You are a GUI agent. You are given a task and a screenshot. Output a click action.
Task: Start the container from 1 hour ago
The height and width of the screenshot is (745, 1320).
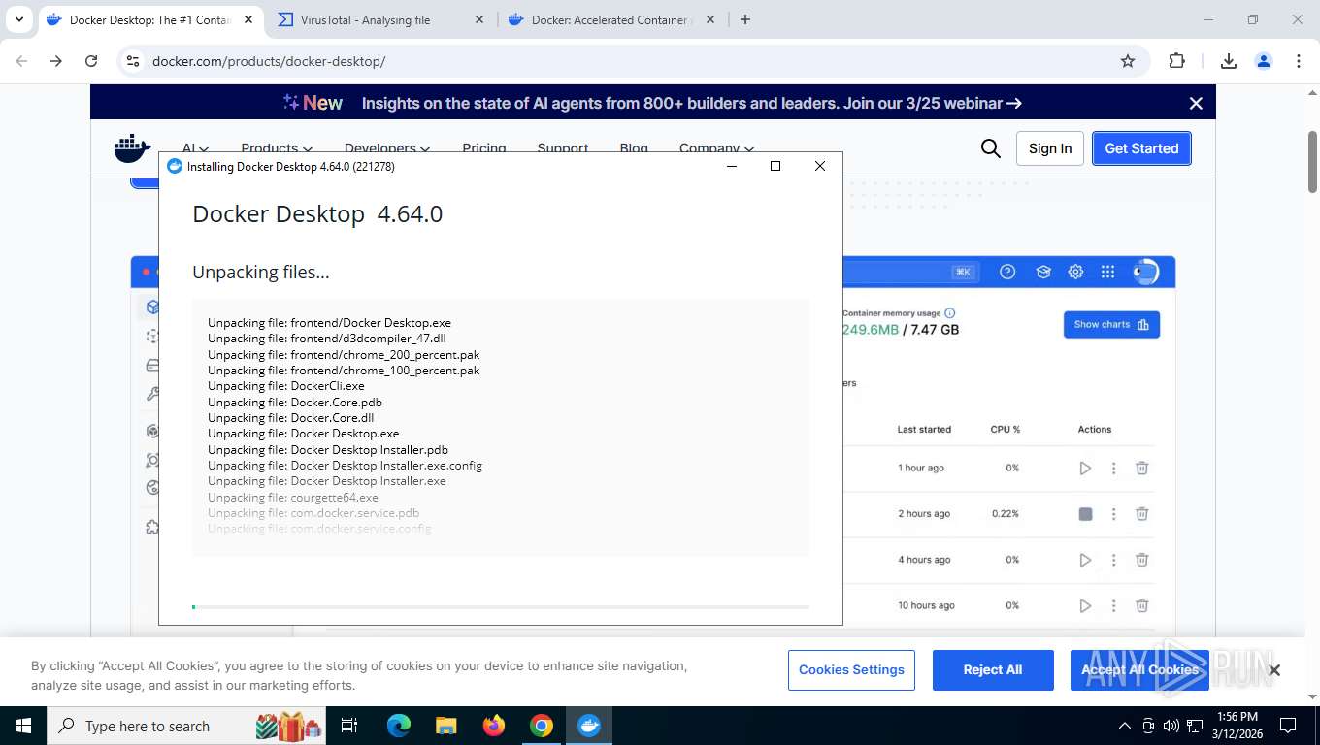1085,468
